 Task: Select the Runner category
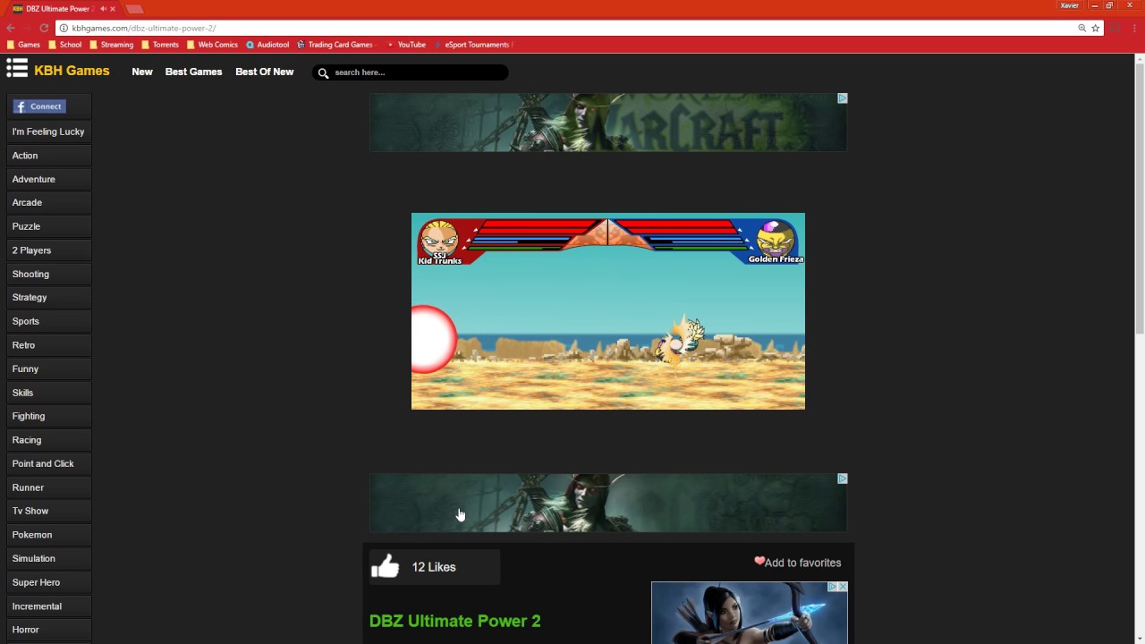coord(48,487)
